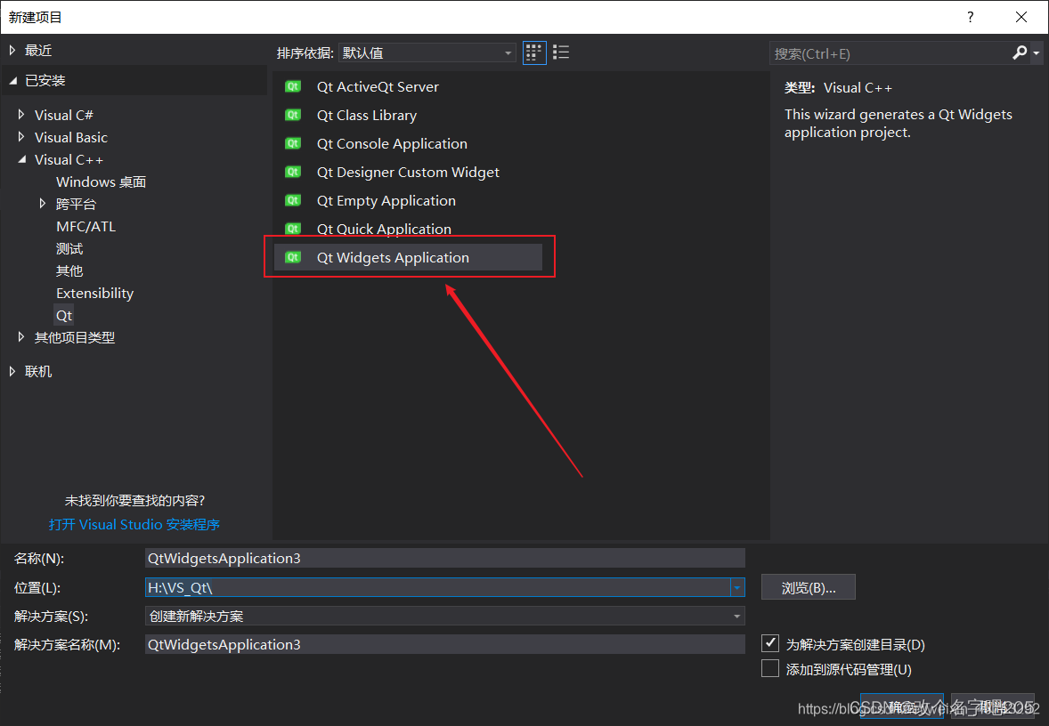
Task: Click the solution name input field
Action: point(445,644)
